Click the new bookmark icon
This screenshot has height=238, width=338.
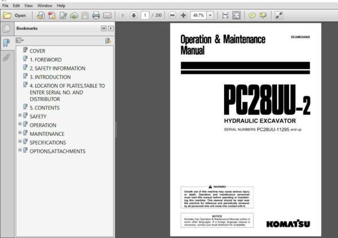(108, 41)
